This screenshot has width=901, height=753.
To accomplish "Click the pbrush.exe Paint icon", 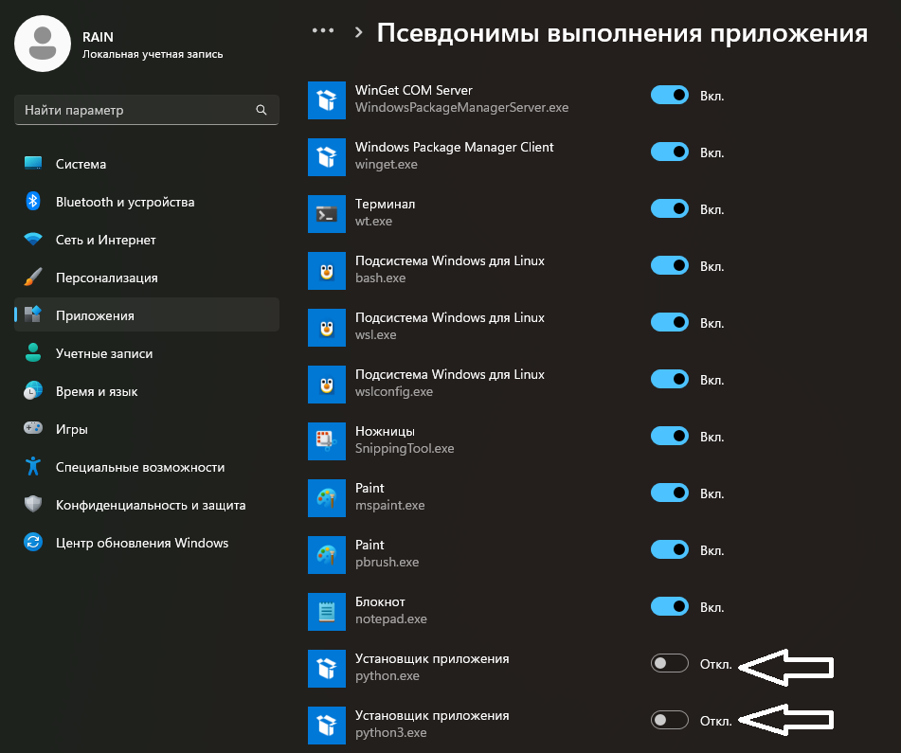I will (x=326, y=555).
